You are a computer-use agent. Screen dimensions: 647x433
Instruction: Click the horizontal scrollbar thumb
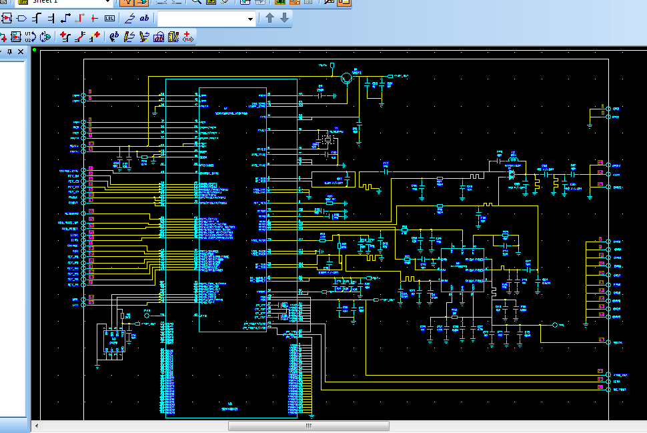(x=309, y=426)
